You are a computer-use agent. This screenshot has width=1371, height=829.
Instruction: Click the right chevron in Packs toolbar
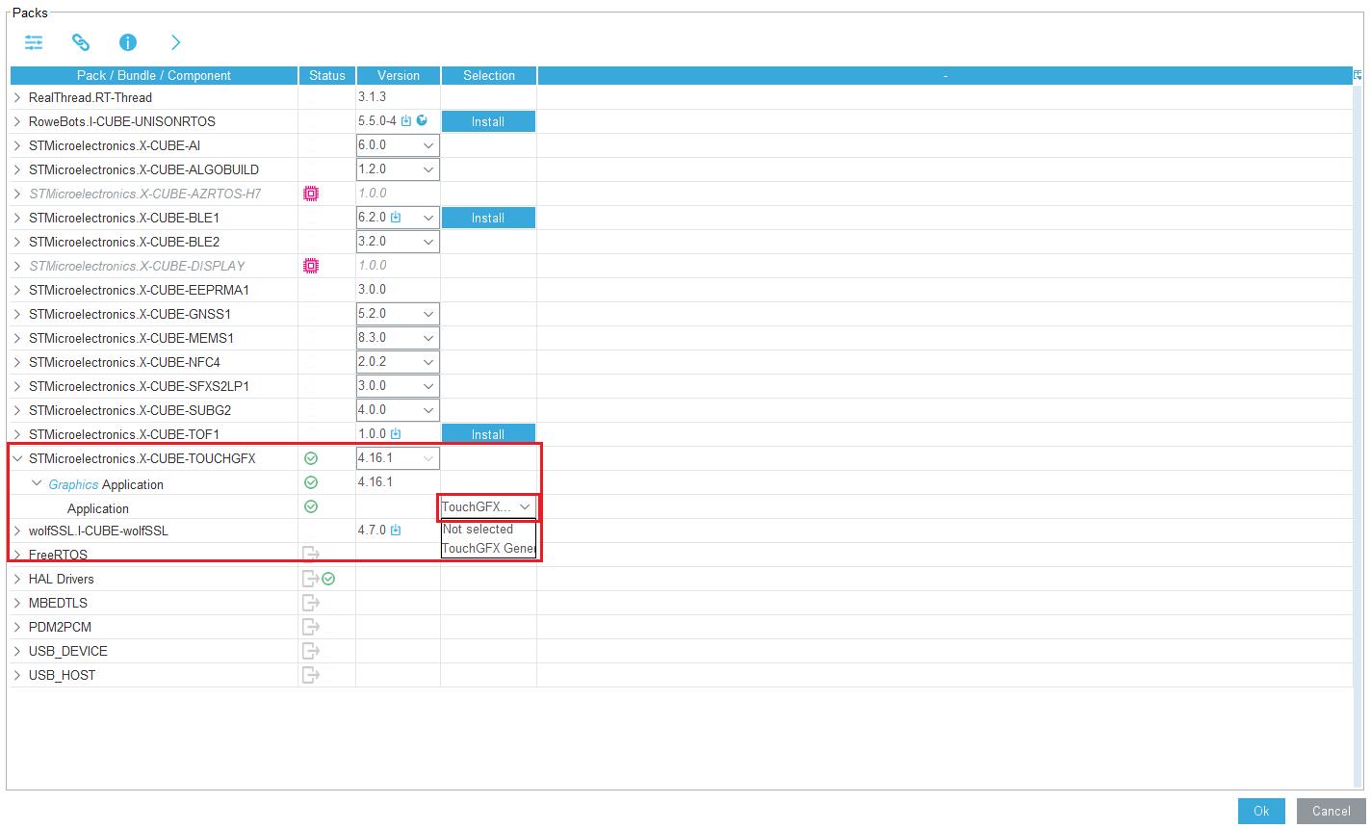tap(175, 42)
